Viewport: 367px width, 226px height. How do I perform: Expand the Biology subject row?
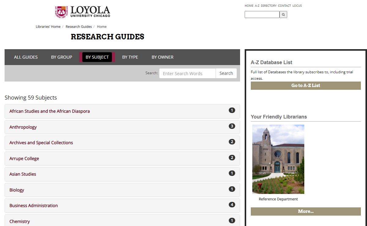tap(17, 190)
